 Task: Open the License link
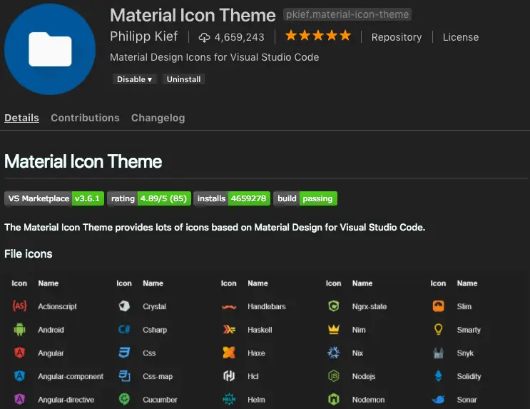(x=461, y=37)
